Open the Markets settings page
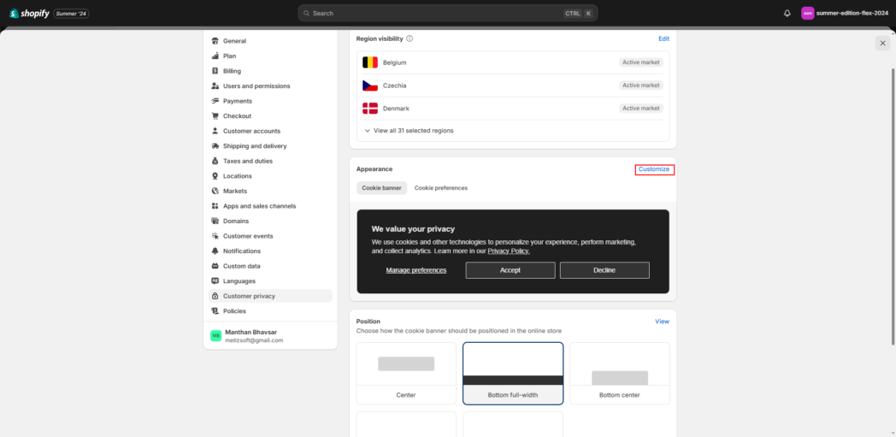 235,191
